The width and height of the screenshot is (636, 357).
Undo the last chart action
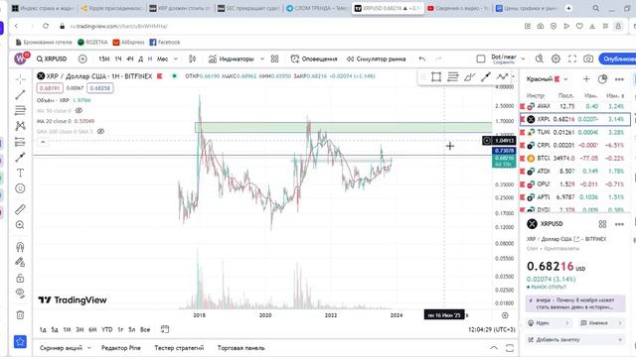point(422,59)
